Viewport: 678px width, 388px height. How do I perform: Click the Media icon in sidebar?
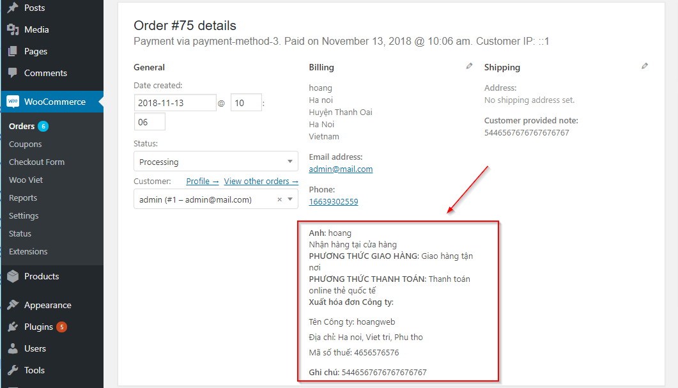click(13, 29)
